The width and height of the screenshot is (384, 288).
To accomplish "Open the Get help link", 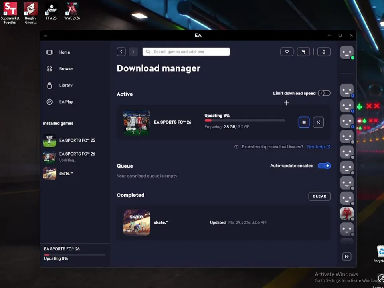I will (x=318, y=147).
